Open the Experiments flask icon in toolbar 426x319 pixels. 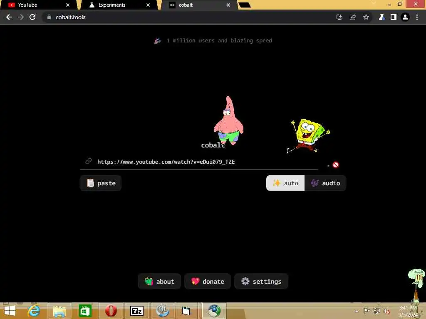(x=382, y=17)
